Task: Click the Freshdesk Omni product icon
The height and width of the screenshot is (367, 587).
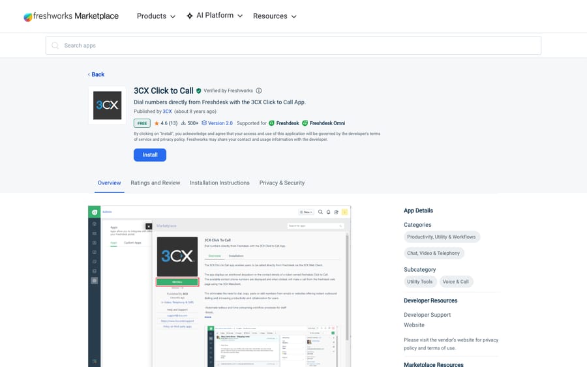Action: (305, 123)
